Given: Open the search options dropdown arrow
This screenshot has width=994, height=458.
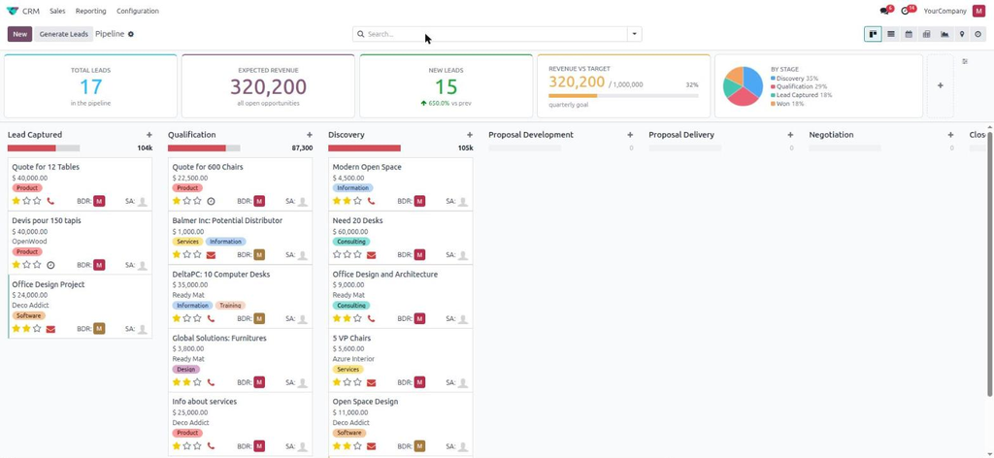Looking at the screenshot, I should pyautogui.click(x=634, y=34).
